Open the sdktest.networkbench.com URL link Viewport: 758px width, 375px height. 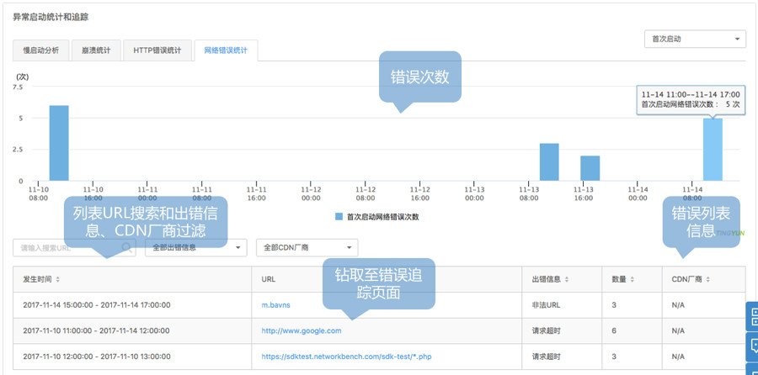pyautogui.click(x=346, y=357)
